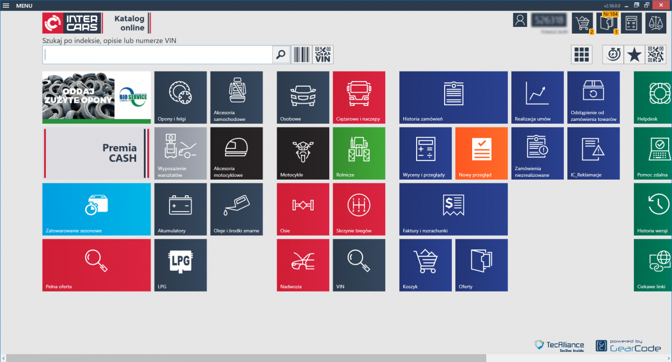The image size is (672, 362).
Task: Open the favorites star icon
Action: pos(634,55)
